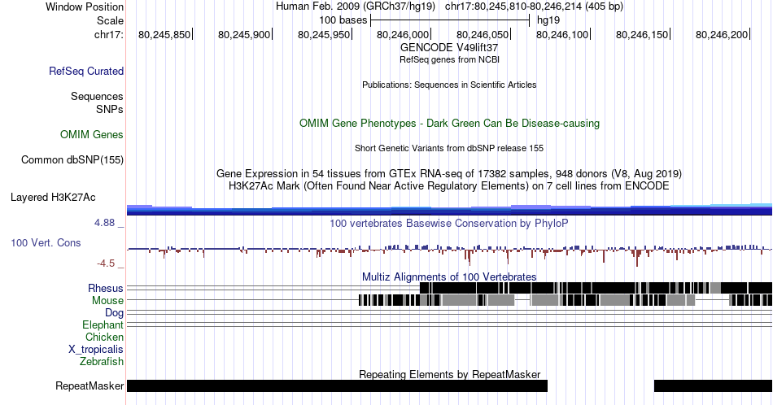Click Human Feb. 2009 (GRCh37/hg19) assembly text
This screenshot has height=405, width=773.
pos(356,7)
